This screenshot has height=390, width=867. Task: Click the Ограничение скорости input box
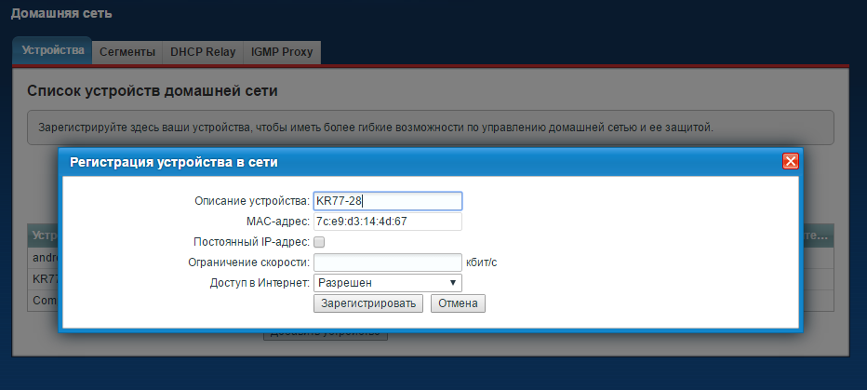coord(387,262)
